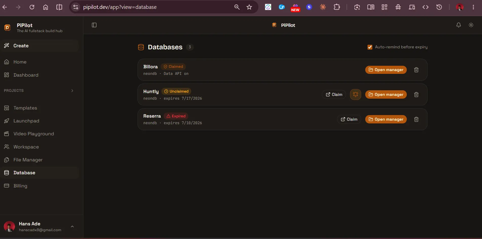Expand Hans Ade account menu

click(72, 227)
